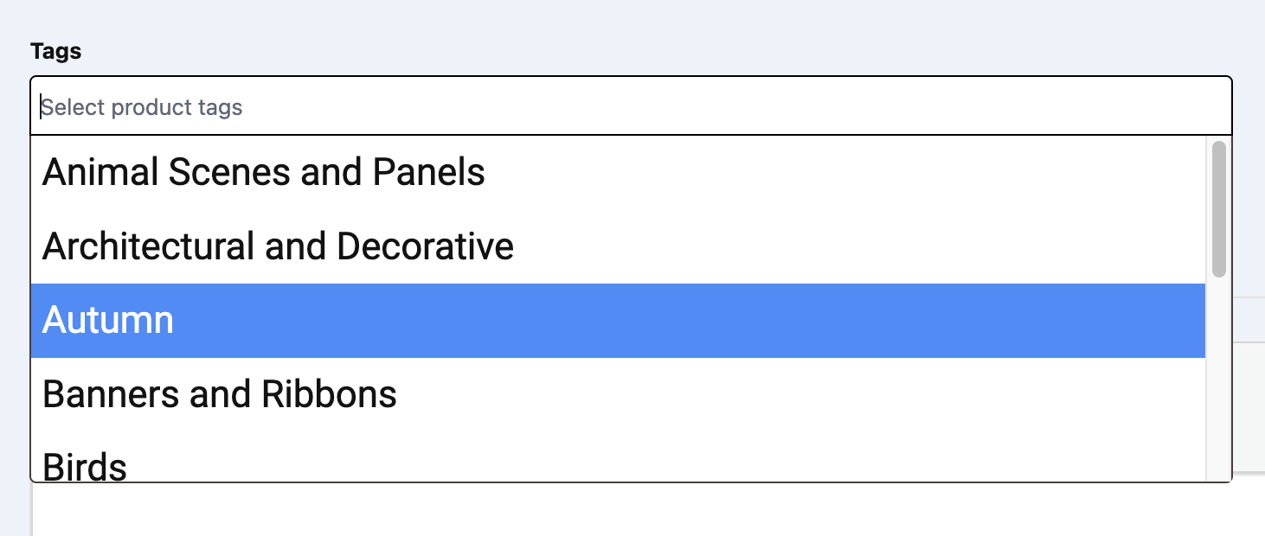
Task: Choose Architectural and Decorative from the list
Action: pos(278,247)
